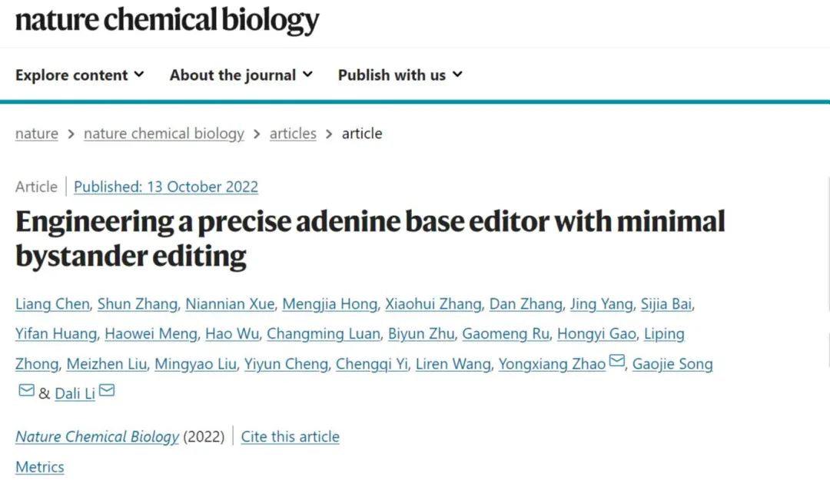The image size is (830, 484).
Task: Open the Cite this article link
Action: [290, 436]
